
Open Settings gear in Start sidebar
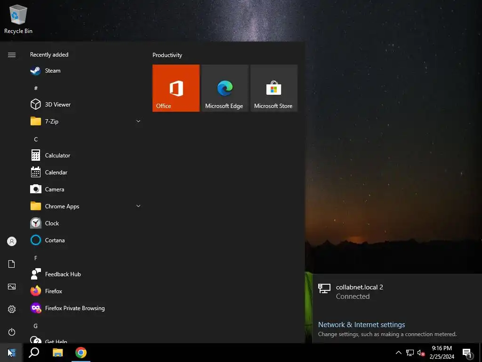(x=12, y=309)
